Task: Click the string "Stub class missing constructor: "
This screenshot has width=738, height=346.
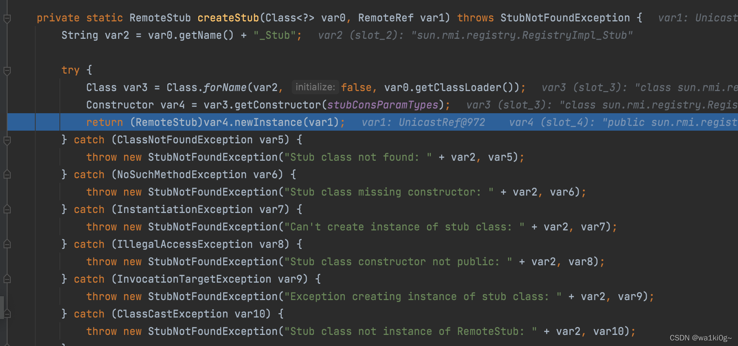Action: tap(389, 192)
